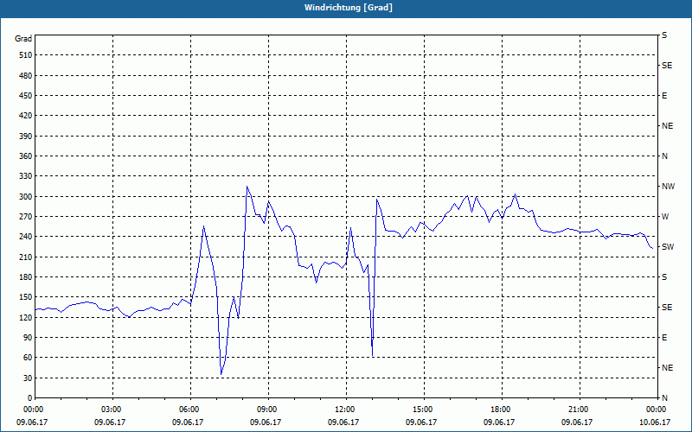Screen dimensions: 692x432
Task: Click the 480 y-axis tick label
Action: tap(26, 75)
